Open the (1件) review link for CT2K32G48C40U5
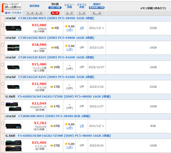 [69, 30]
